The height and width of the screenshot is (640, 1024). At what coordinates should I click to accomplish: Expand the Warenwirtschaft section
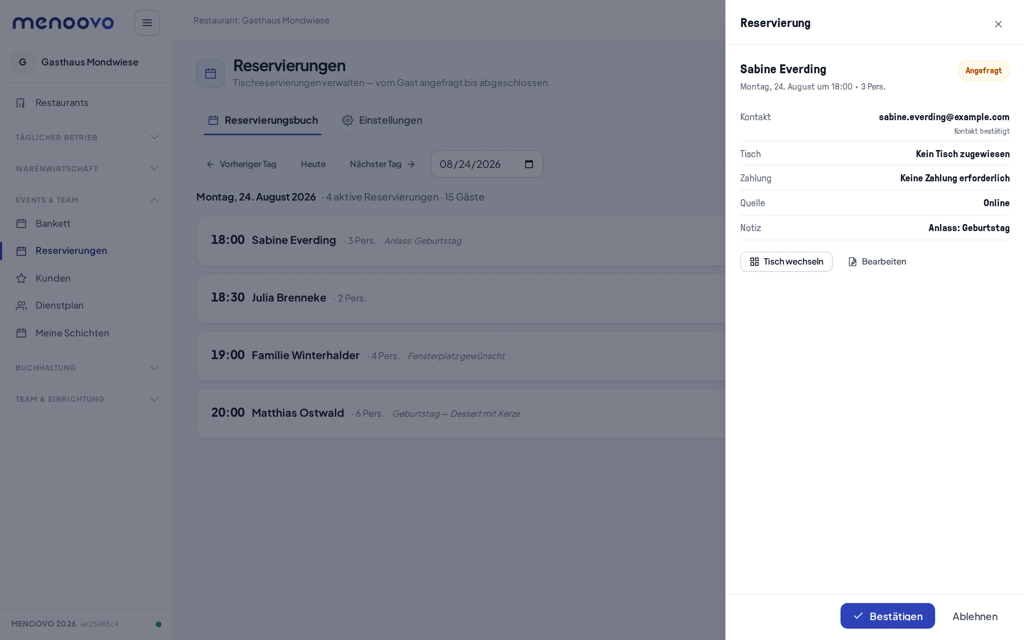coord(87,169)
